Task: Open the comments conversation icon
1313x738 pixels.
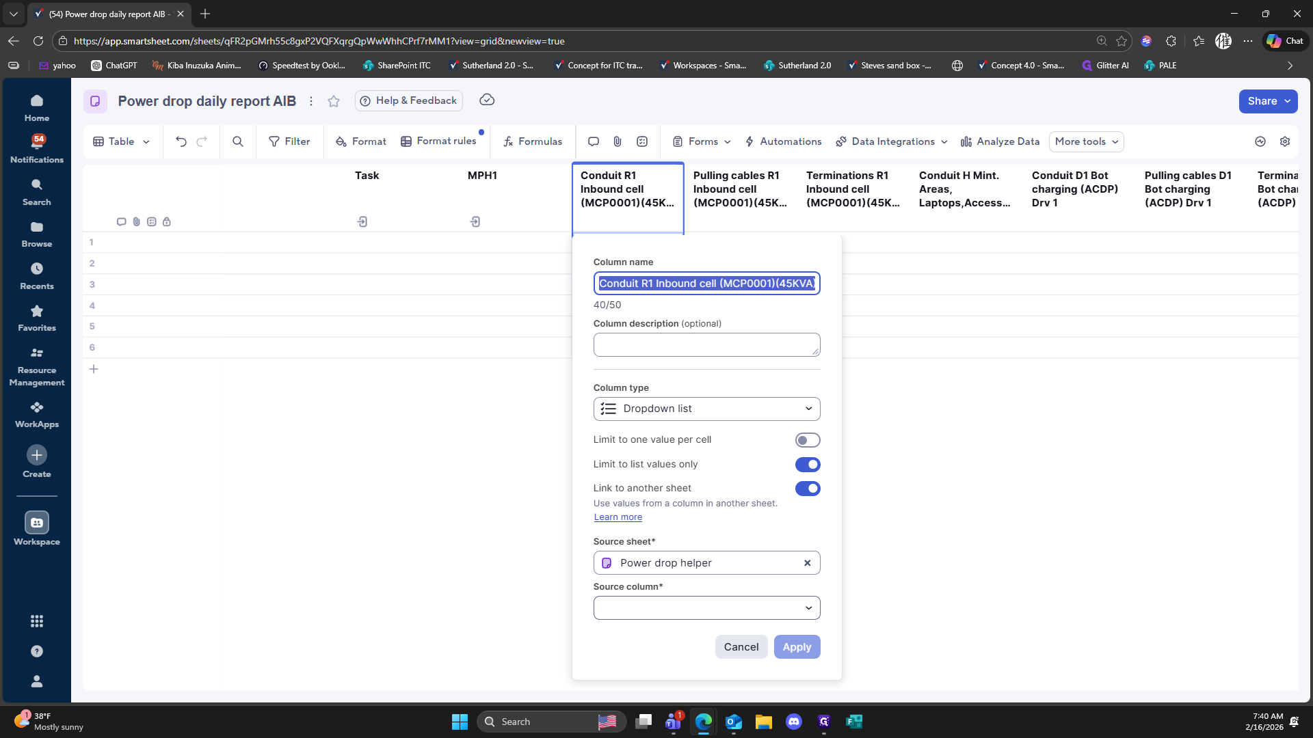Action: [x=593, y=141]
